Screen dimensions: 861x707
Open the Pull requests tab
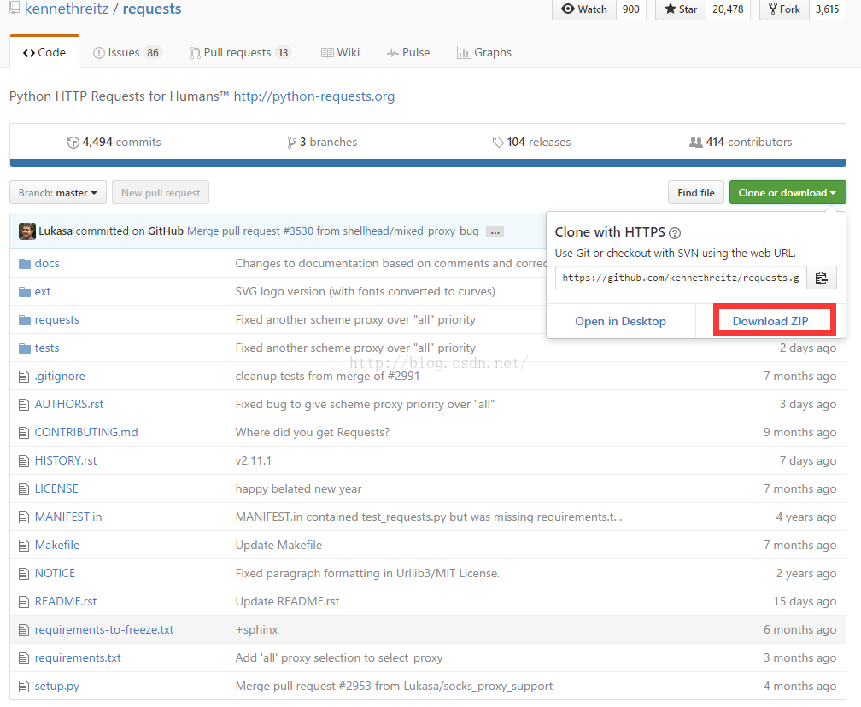click(x=240, y=53)
